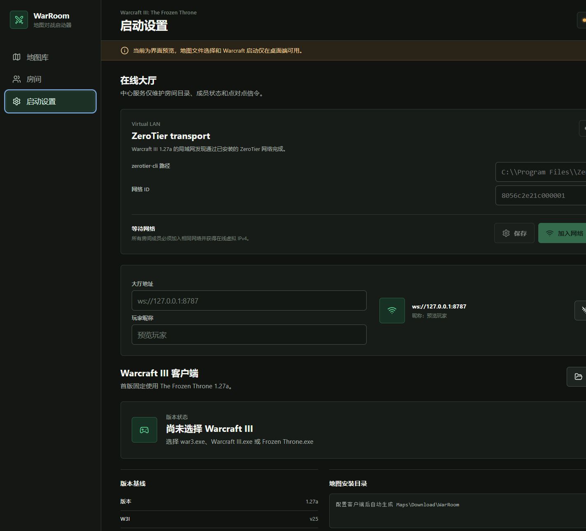The width and height of the screenshot is (586, 531).
Task: Click the map icon beside 地图库
Action: 16,57
